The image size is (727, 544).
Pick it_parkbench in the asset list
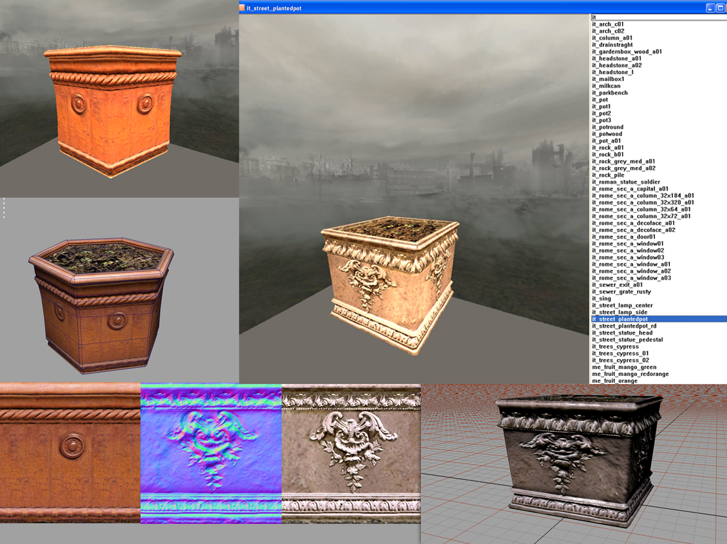[x=610, y=93]
